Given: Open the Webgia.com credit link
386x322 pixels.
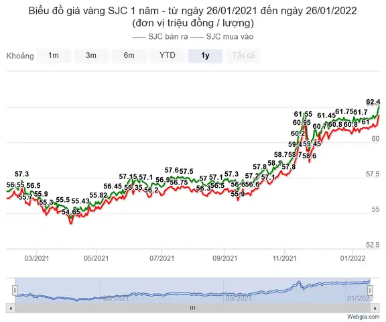Looking at the screenshot, I should pos(363,317).
